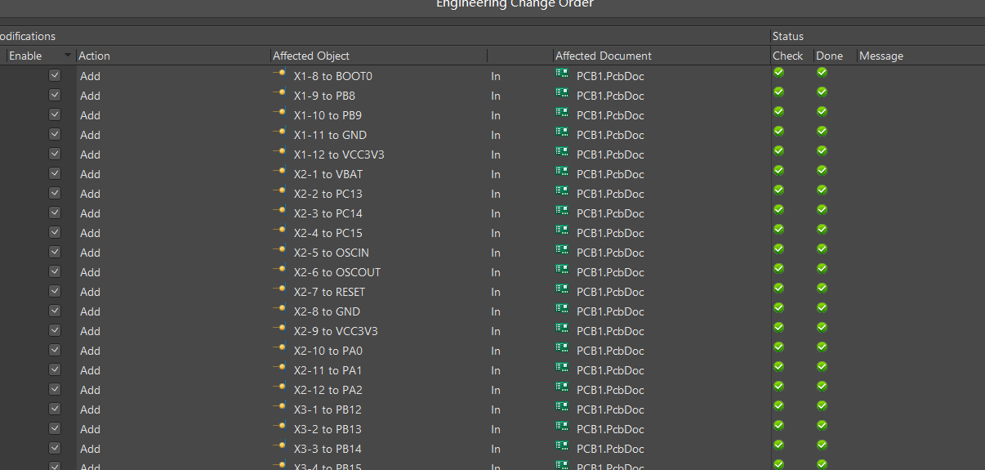
Task: Uncheck Enable for X1-10 to PB9
Action: pyautogui.click(x=55, y=114)
